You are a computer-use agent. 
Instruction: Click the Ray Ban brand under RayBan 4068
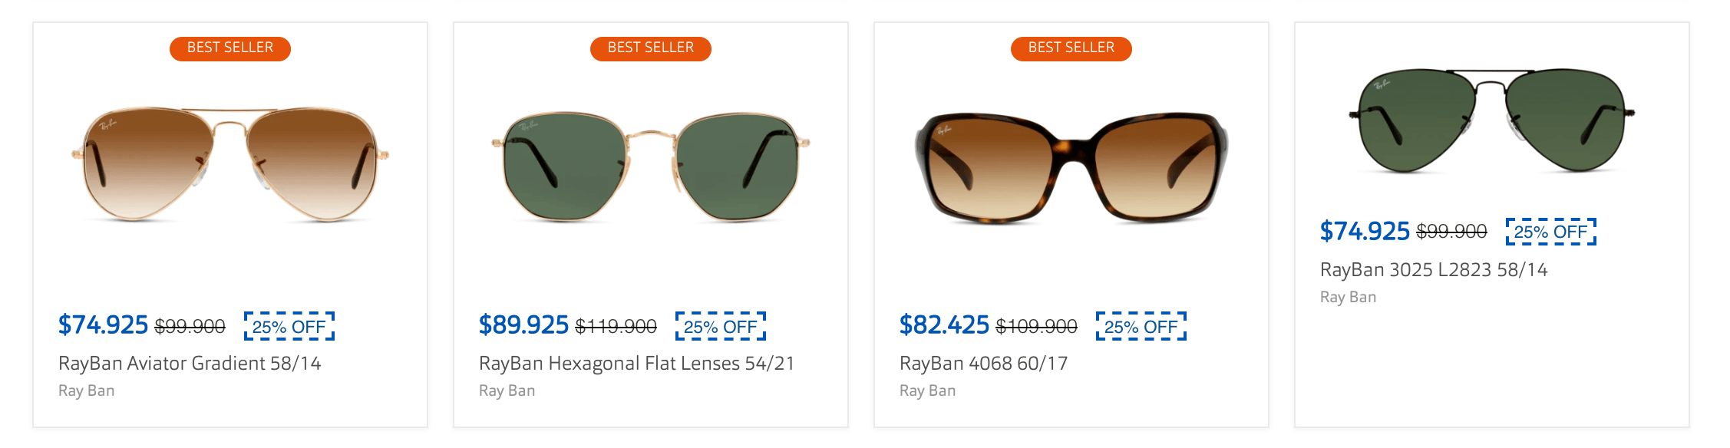[x=927, y=390]
